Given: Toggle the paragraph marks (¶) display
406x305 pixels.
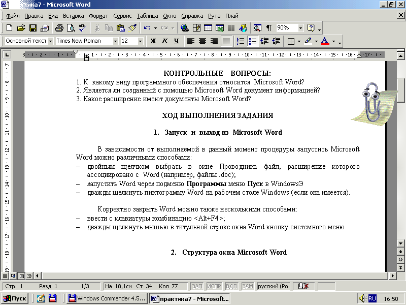Looking at the screenshot, I should point(269,27).
